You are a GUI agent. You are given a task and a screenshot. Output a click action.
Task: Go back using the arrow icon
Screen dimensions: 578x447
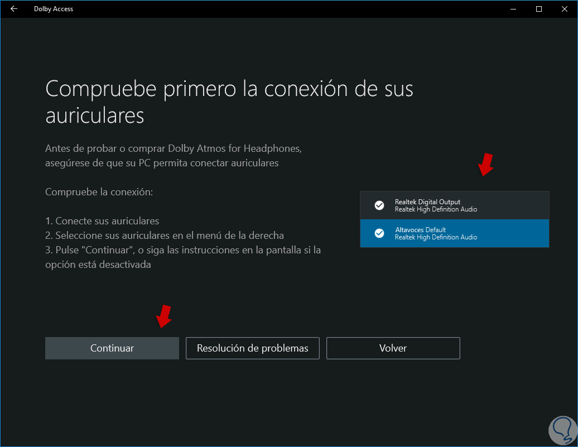pyautogui.click(x=14, y=9)
